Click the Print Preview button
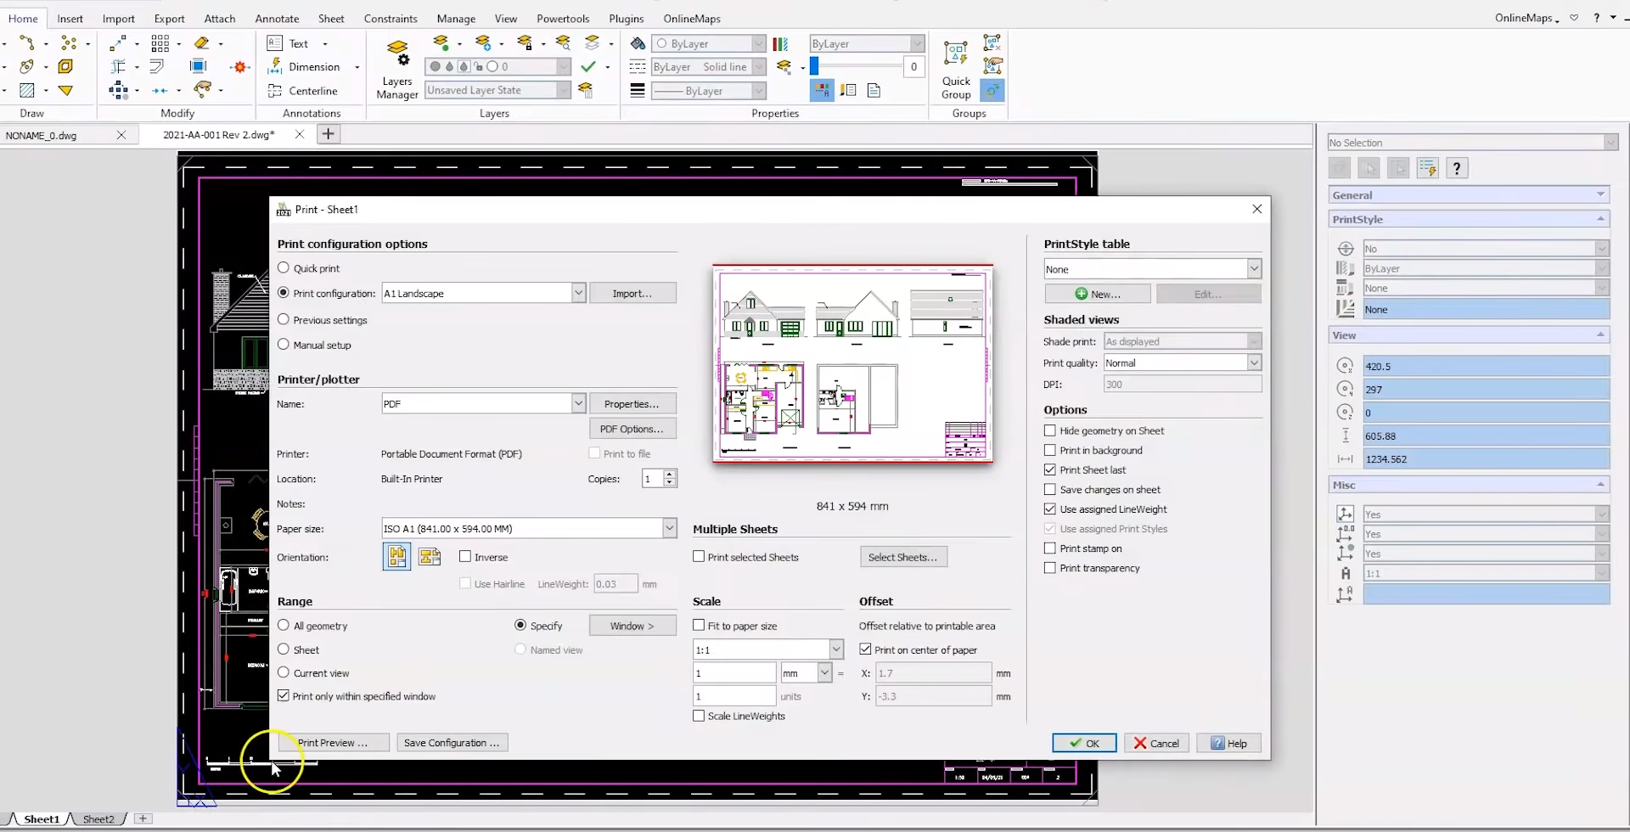Screen dimensions: 1630x832 [x=333, y=741]
